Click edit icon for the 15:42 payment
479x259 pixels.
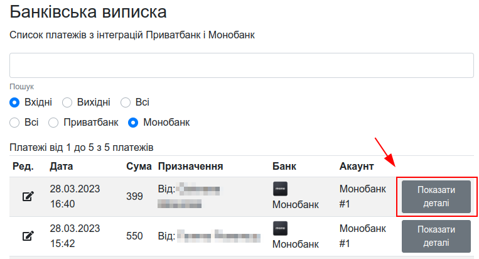pos(28,236)
